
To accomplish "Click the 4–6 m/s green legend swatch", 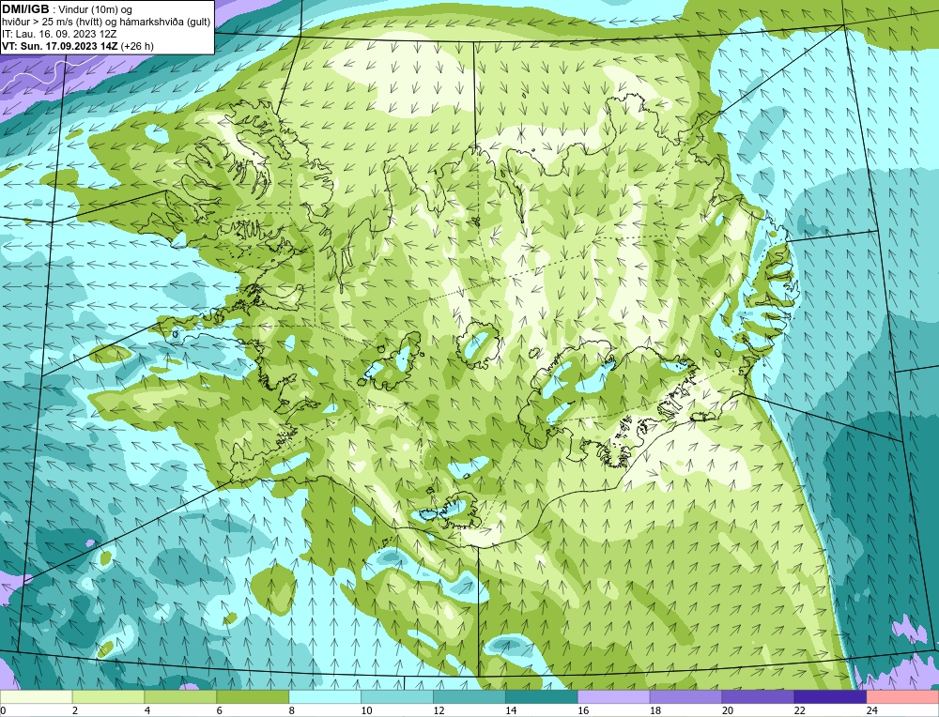I will 180,697.
